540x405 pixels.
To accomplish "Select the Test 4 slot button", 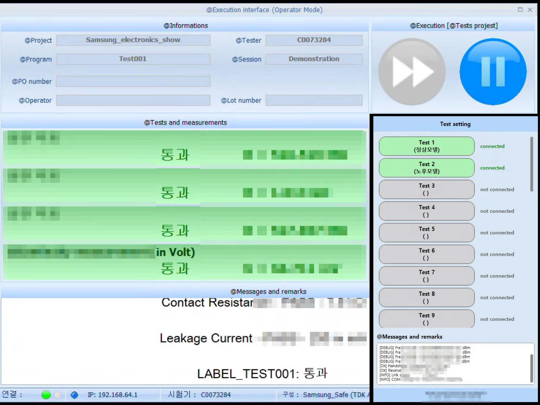I will pyautogui.click(x=427, y=211).
